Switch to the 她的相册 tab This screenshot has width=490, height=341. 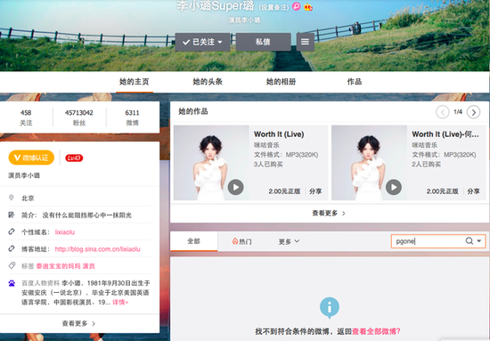pyautogui.click(x=281, y=82)
